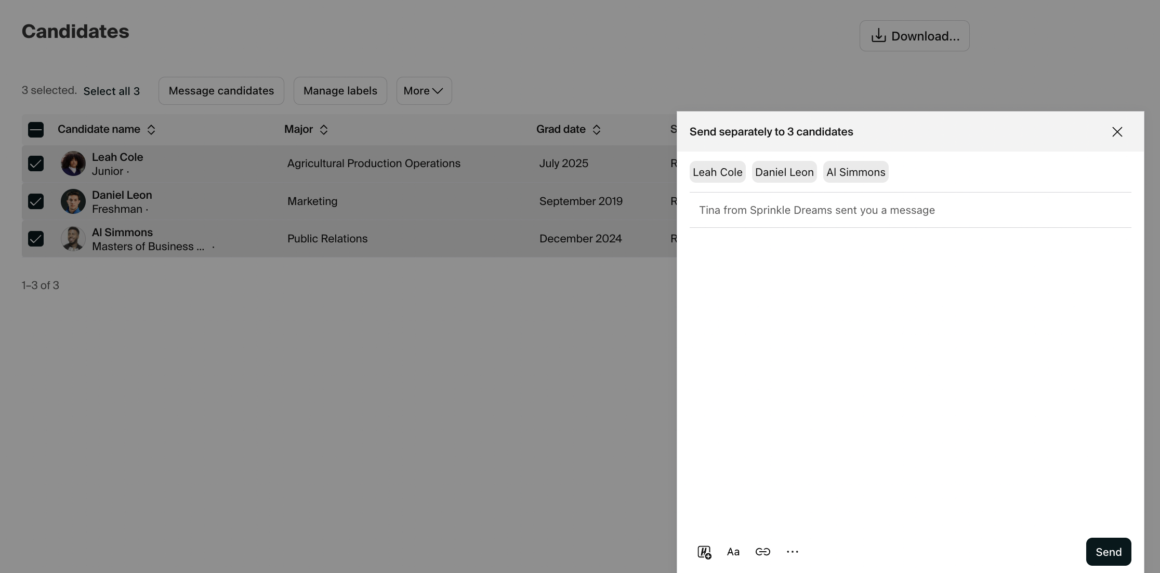Click the Message candidates button
Screen dimensions: 1160x573
coord(221,91)
